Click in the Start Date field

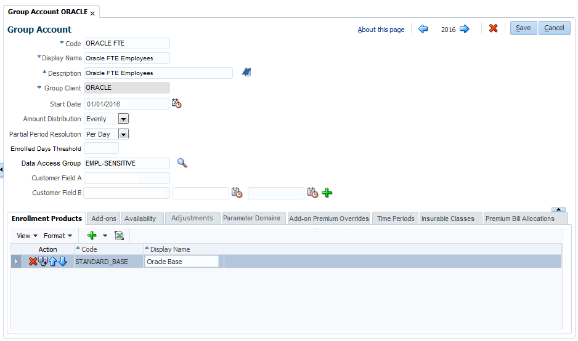[126, 104]
